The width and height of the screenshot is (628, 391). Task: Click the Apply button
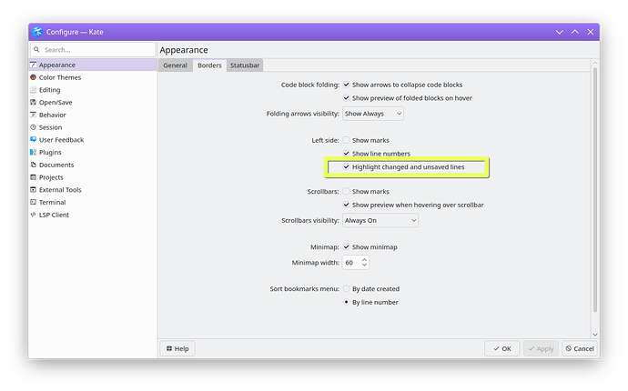541,348
